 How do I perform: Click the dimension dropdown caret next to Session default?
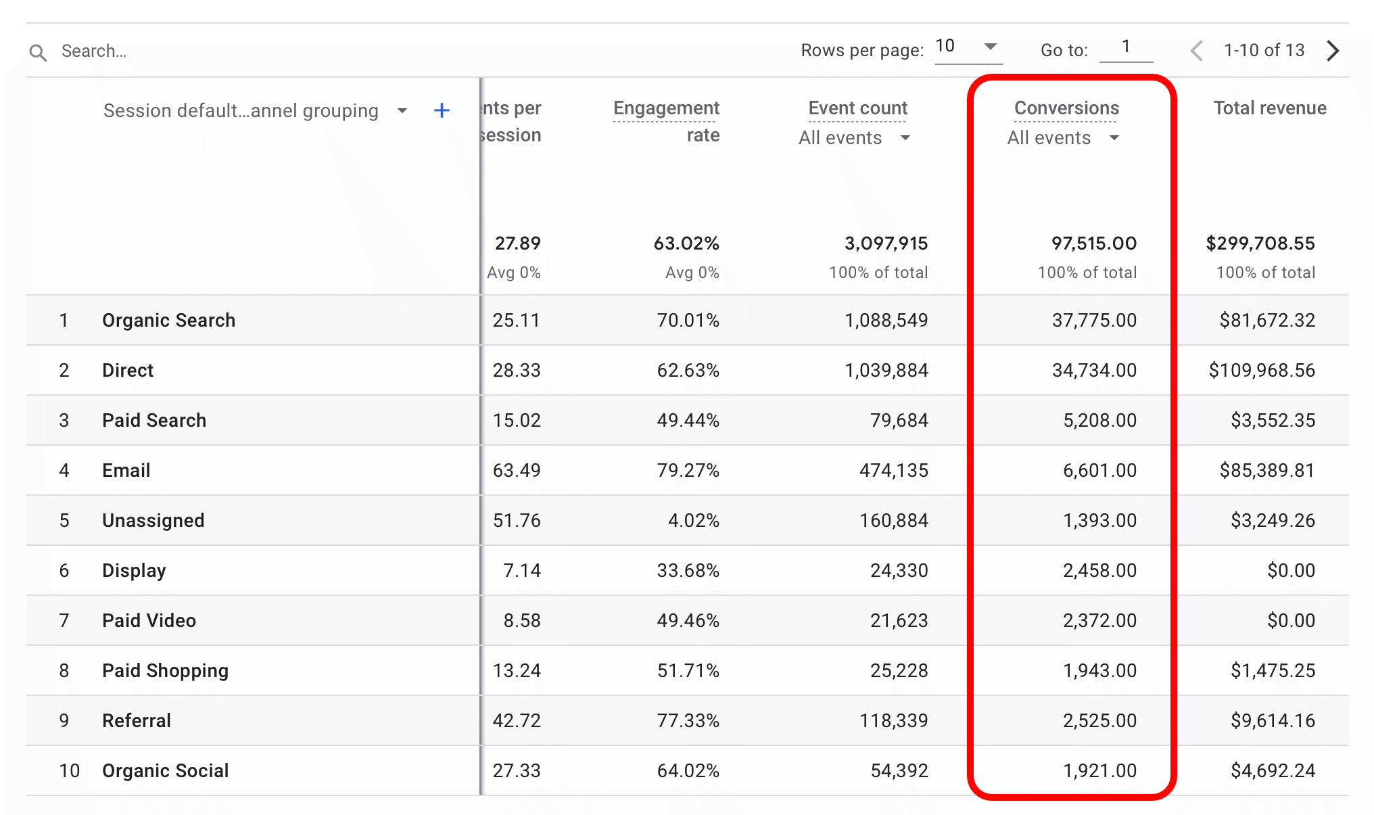(x=402, y=110)
